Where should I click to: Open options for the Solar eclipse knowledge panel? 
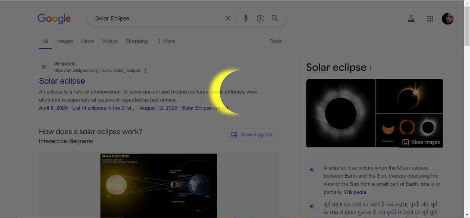pyautogui.click(x=370, y=68)
